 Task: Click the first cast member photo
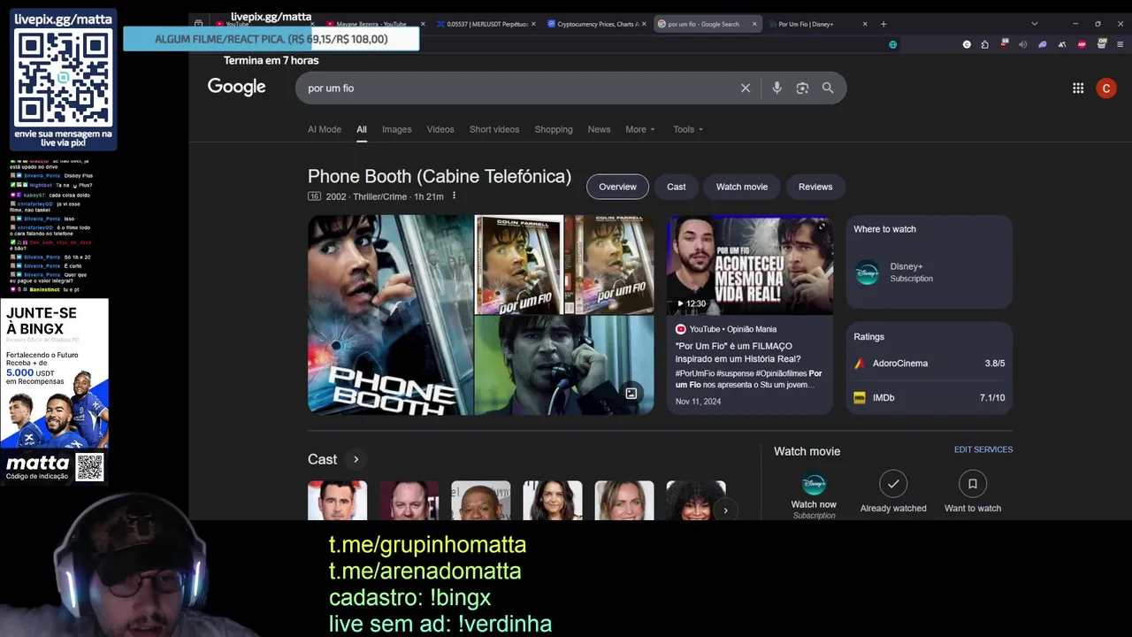(337, 500)
